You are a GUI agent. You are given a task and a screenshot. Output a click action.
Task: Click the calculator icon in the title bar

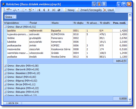pyautogui.click(x=104, y=4)
